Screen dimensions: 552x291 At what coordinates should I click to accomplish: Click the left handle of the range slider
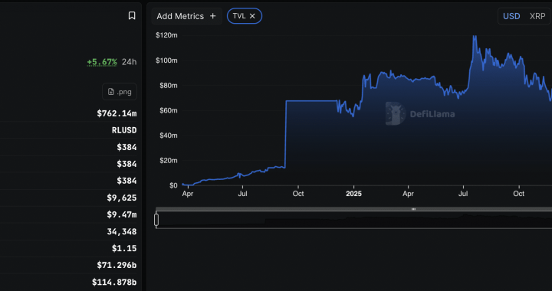(x=156, y=220)
